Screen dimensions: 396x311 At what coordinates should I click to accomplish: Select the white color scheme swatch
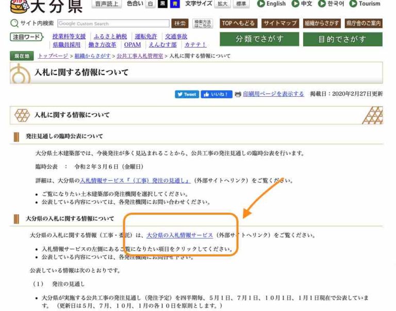click(150, 4)
